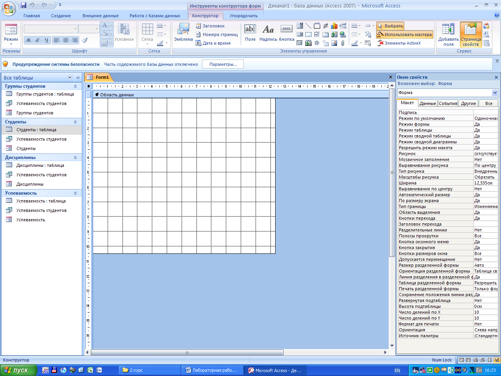Toggle underline Ч formatting
This screenshot has height=376, width=501.
[47, 40]
